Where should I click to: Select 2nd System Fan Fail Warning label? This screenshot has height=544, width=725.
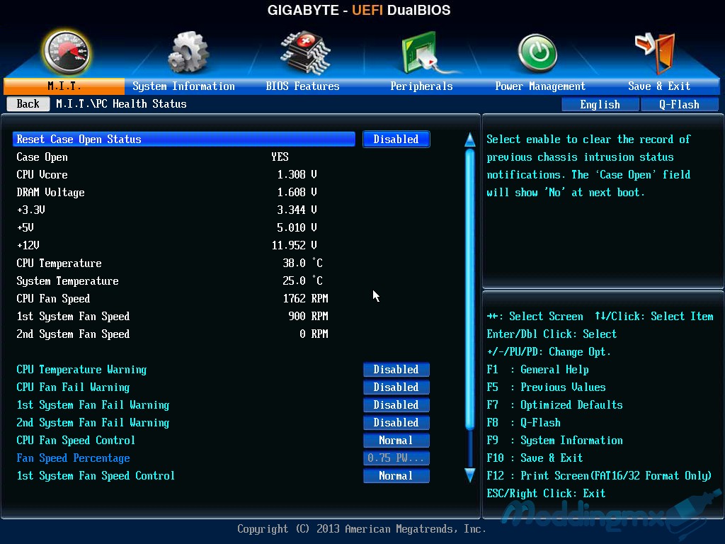[93, 423]
